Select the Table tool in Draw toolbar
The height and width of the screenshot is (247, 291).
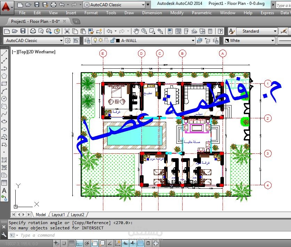pyautogui.click(x=4, y=183)
